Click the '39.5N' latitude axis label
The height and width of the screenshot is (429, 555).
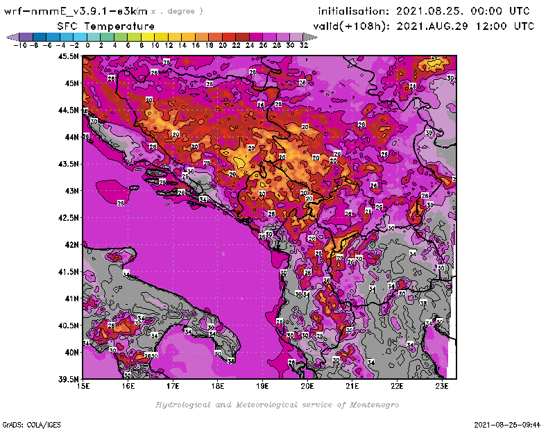point(68,380)
